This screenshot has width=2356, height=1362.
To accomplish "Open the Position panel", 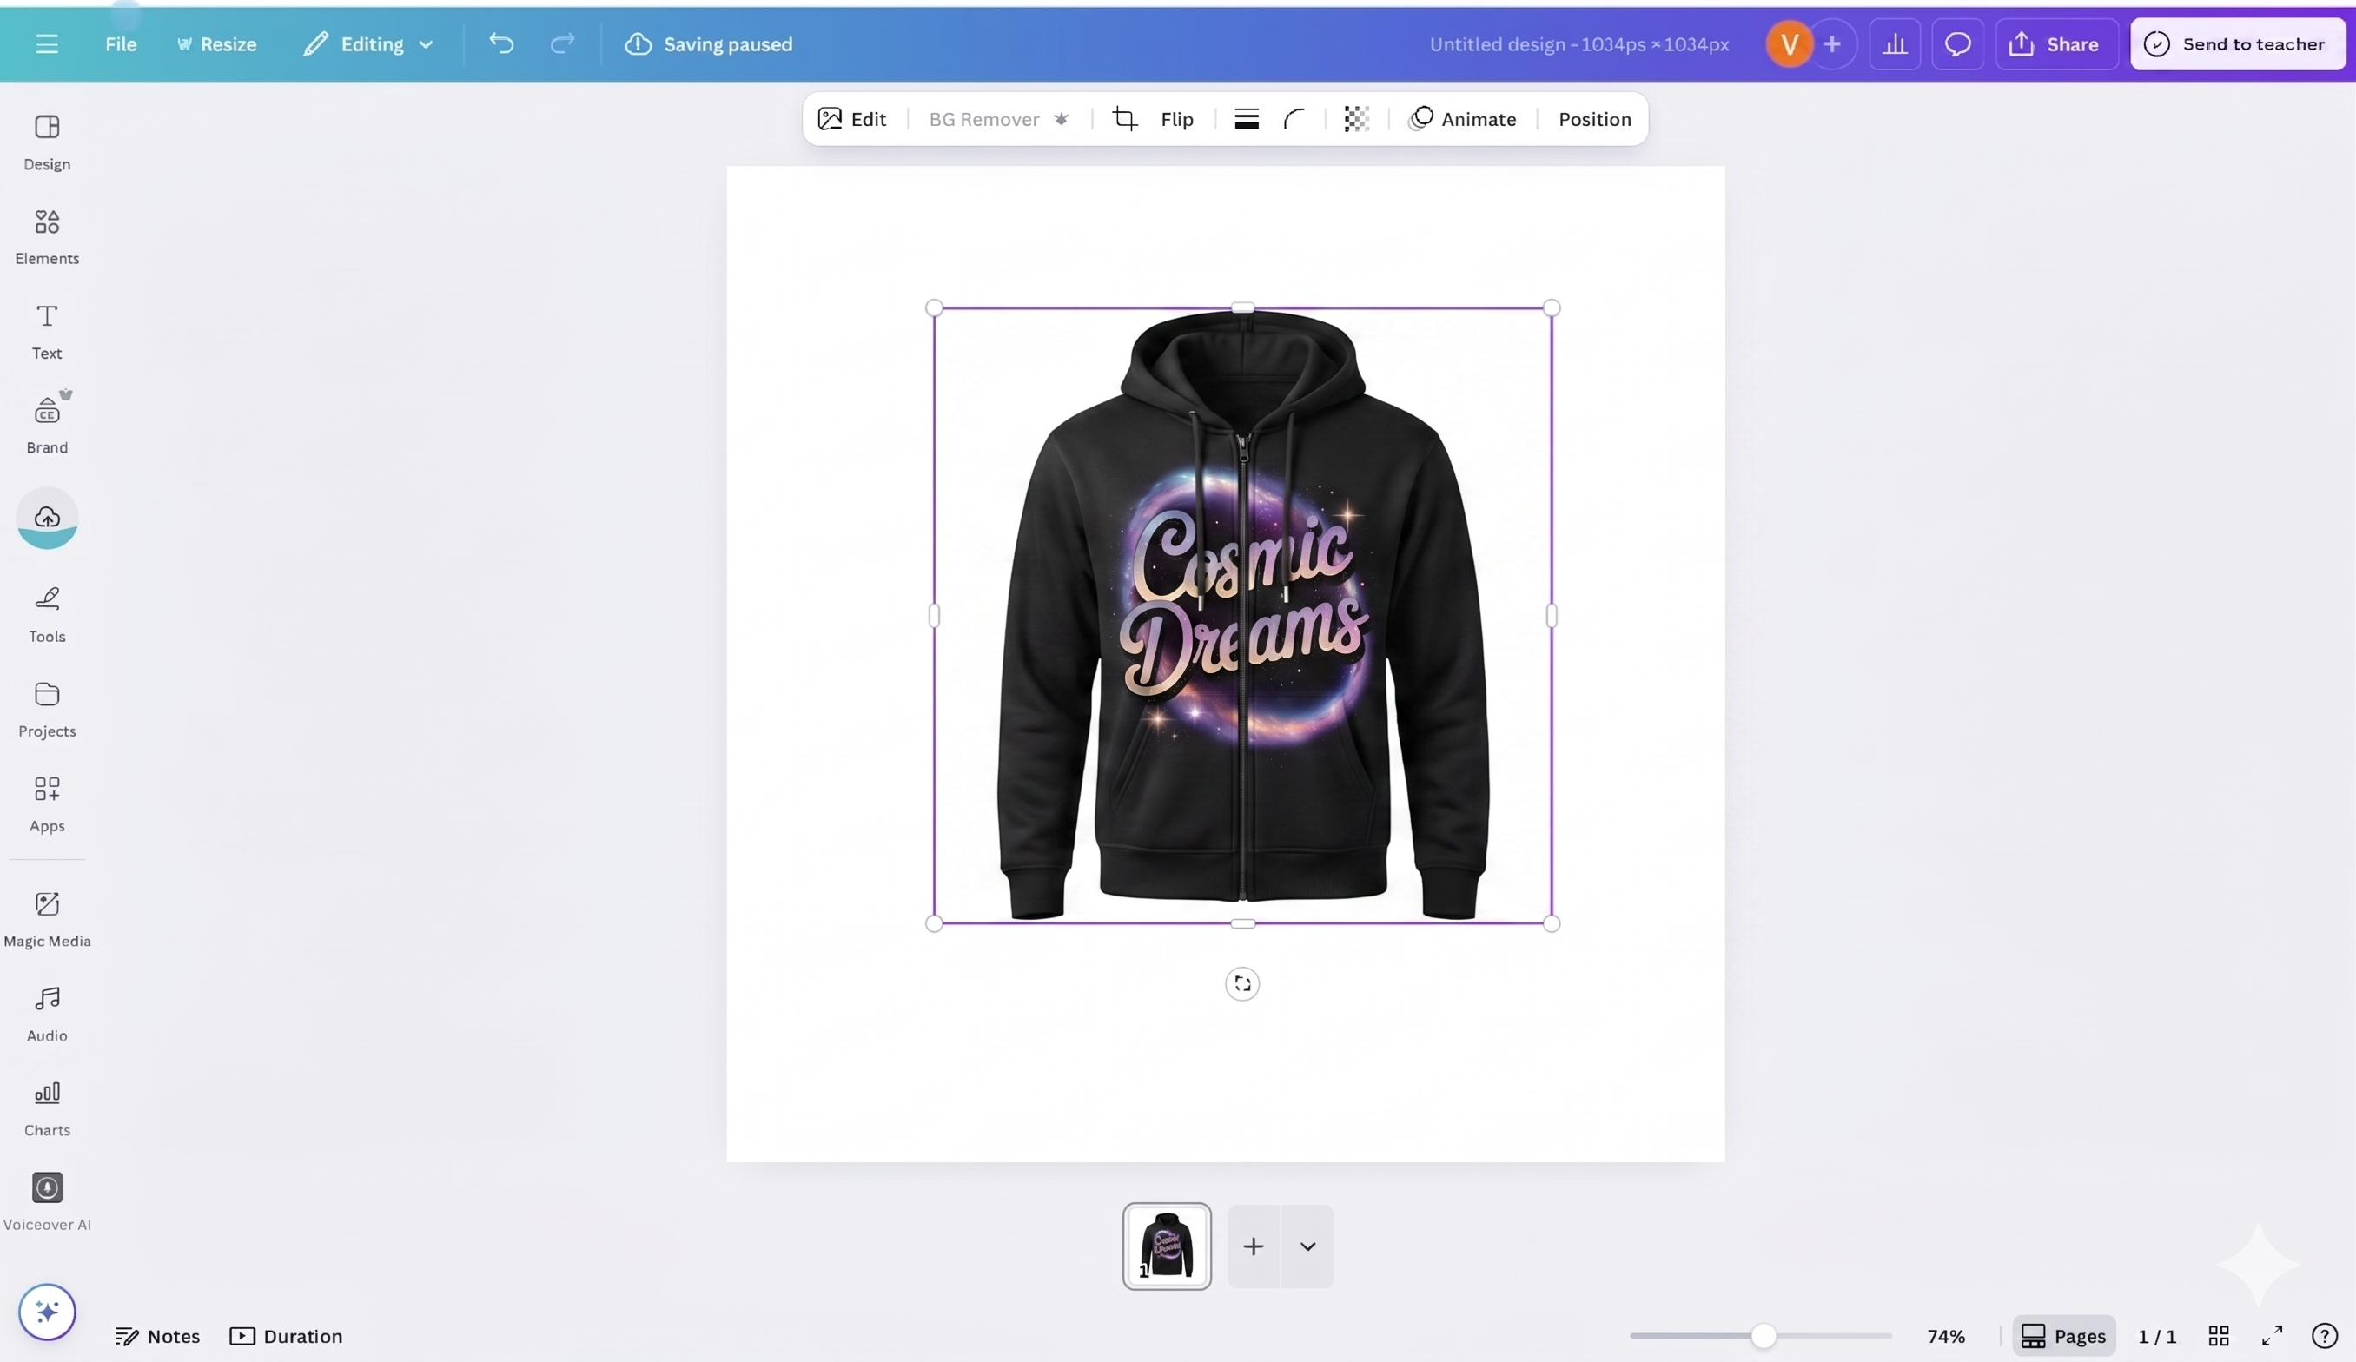I will click(x=1595, y=119).
